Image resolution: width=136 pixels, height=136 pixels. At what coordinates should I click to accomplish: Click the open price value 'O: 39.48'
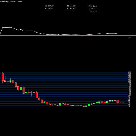click(49, 6)
